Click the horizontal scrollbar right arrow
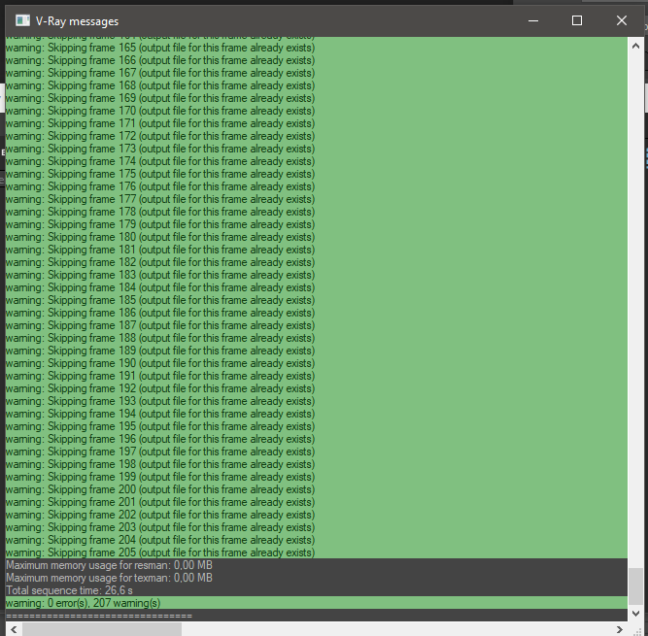Viewport: 648px width, 636px height. coord(622,628)
